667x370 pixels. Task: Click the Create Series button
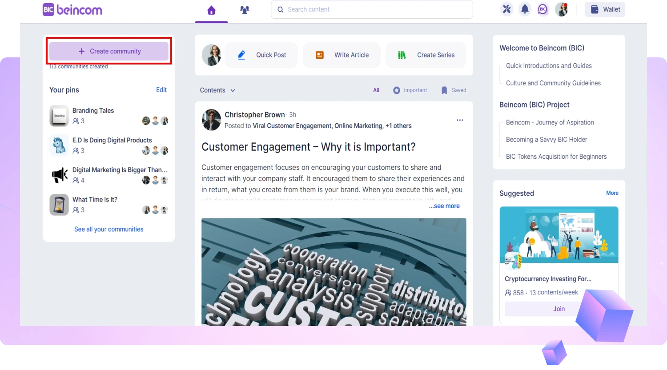(426, 55)
